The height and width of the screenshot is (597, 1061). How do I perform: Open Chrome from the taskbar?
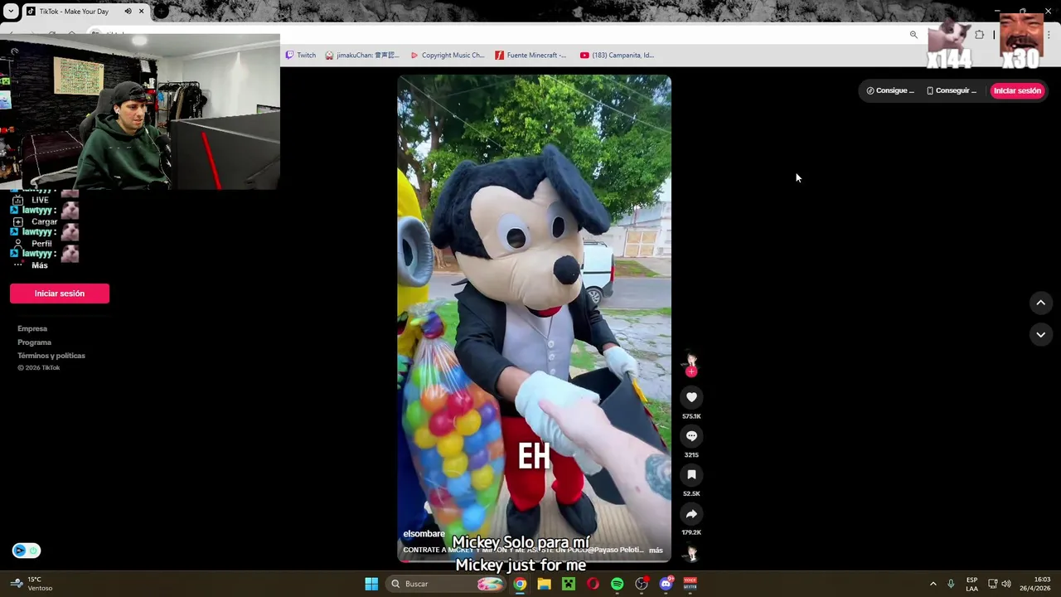pyautogui.click(x=519, y=584)
